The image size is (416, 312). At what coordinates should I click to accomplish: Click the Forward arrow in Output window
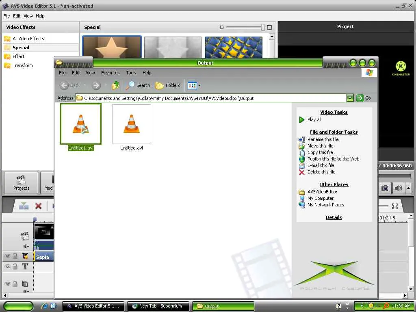click(96, 85)
